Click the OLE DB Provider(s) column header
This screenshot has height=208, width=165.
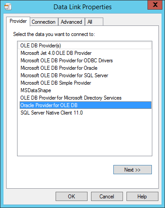point(85,46)
